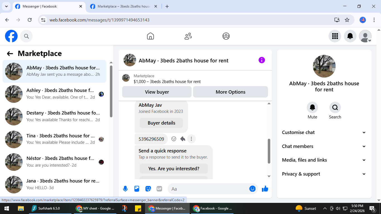Screen dimensions: 381x214
Task: Expand Customise chat section
Action: point(324,132)
